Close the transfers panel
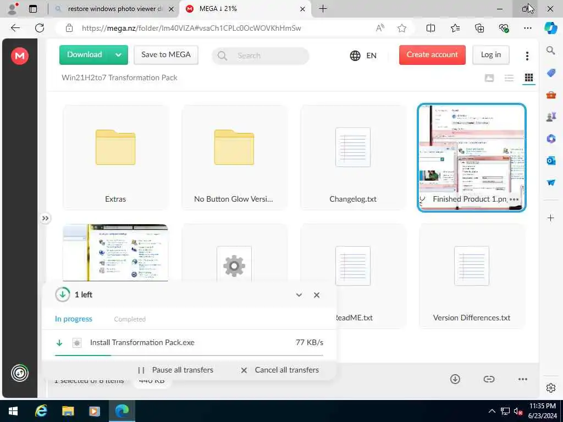563x422 pixels. [316, 295]
